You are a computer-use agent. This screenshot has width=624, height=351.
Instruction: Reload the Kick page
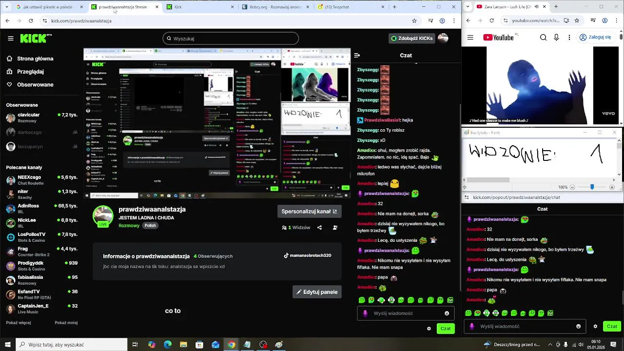click(31, 21)
